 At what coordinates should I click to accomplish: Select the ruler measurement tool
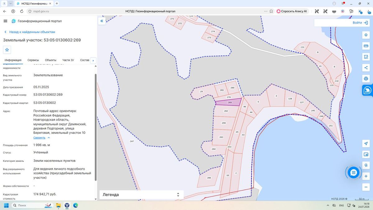click(x=366, y=46)
